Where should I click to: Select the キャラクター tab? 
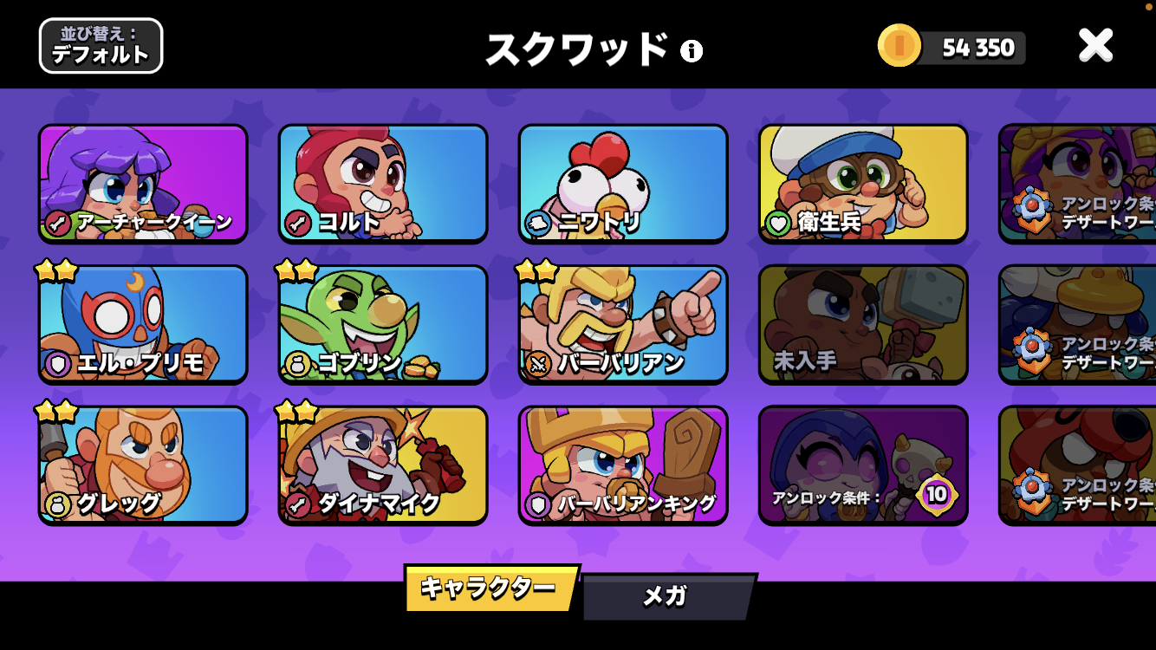[x=490, y=588]
